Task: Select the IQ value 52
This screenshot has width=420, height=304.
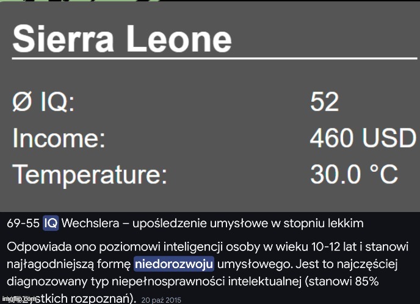Action: tap(324, 102)
